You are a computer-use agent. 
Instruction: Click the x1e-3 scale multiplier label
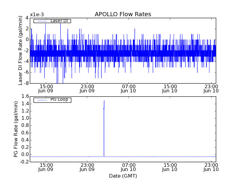point(37,15)
